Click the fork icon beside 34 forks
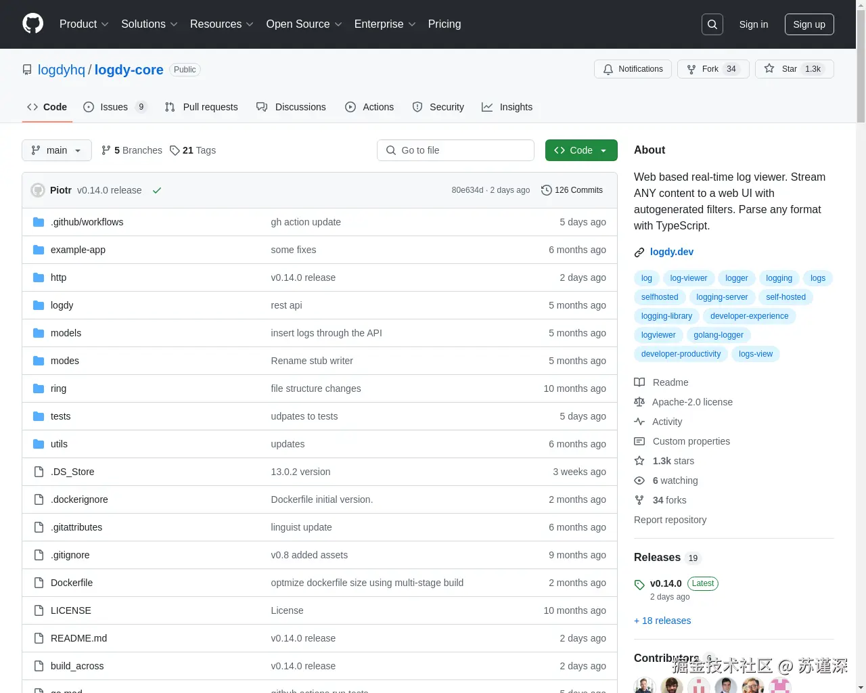Image resolution: width=866 pixels, height=693 pixels. click(x=639, y=500)
